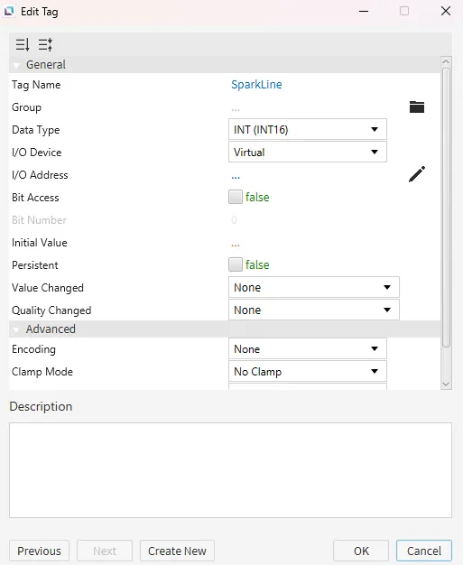
Task: Click the OK button
Action: 361,551
